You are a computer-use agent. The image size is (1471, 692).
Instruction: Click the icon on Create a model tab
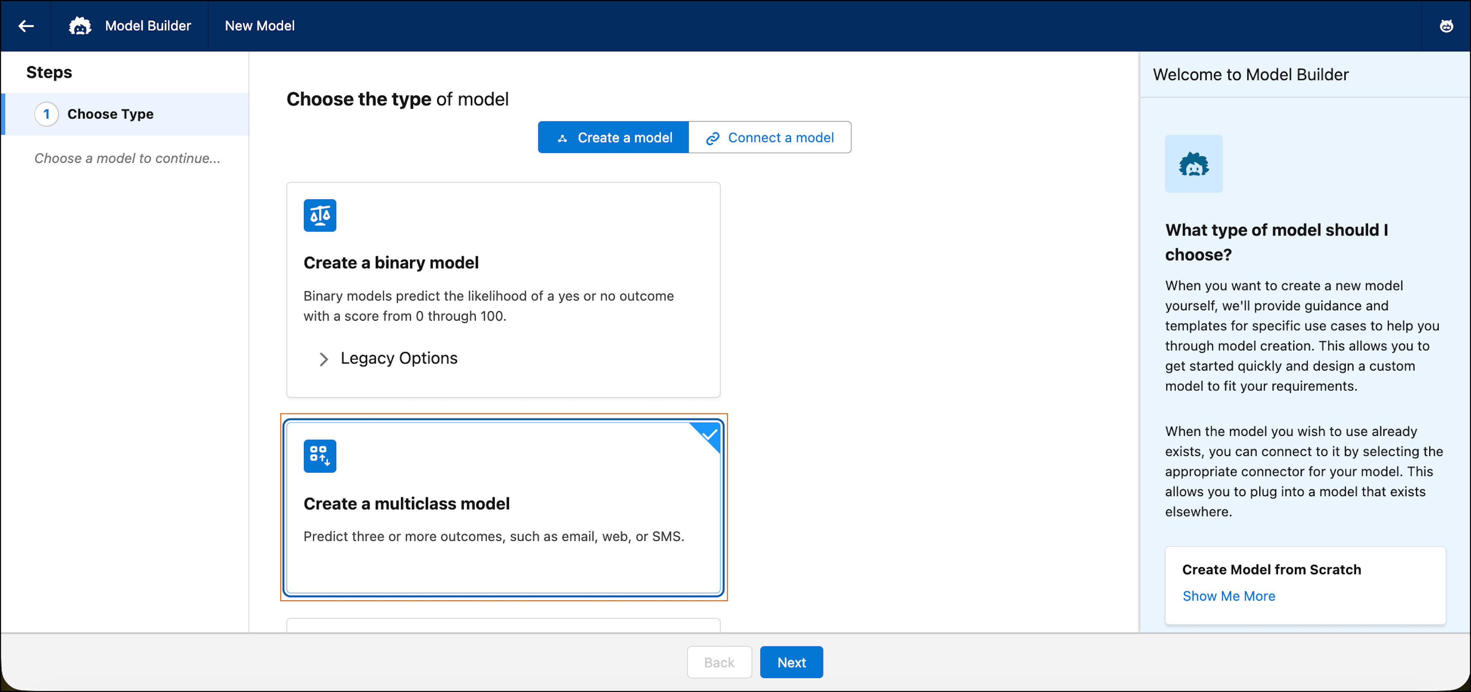(562, 138)
